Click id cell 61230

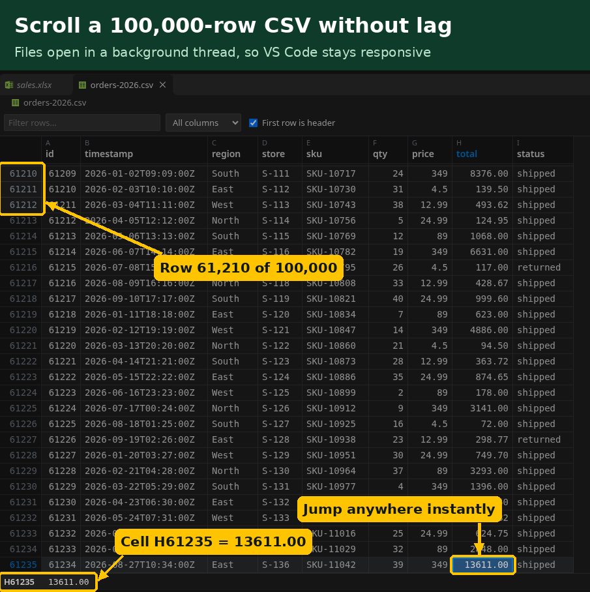[x=61, y=502]
